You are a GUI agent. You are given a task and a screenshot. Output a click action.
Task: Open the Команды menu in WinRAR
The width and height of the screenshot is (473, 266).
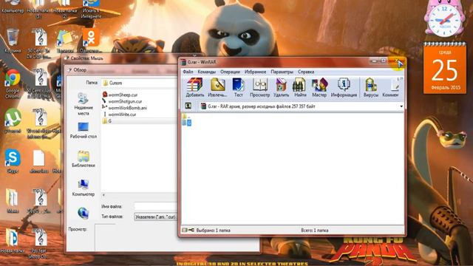coord(207,72)
